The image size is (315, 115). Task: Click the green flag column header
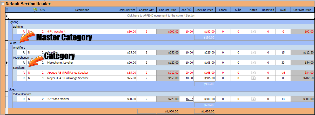[x=35, y=10]
